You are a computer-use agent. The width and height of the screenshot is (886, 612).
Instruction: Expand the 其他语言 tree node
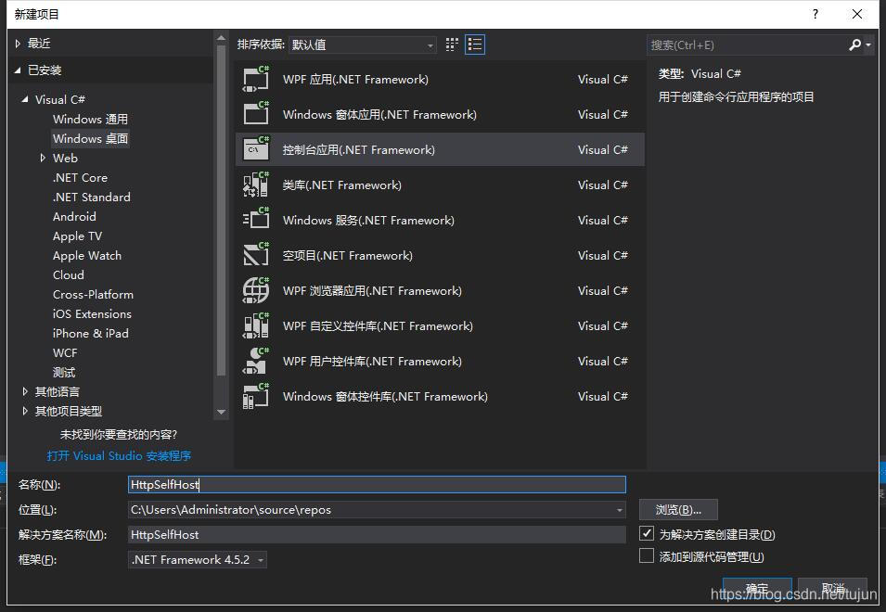point(25,391)
